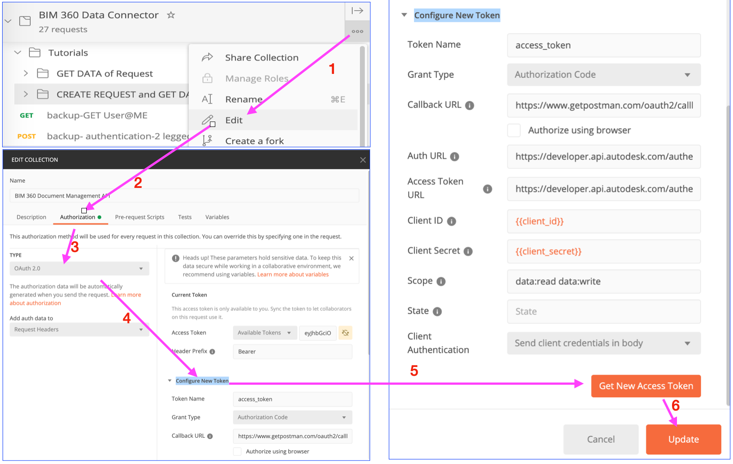Choose Create a fork from menu
The height and width of the screenshot is (464, 733).
pos(273,141)
